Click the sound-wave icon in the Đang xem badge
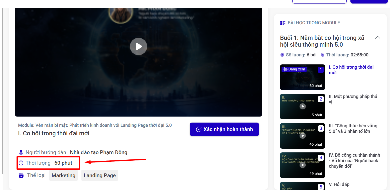The height and width of the screenshot is (190, 390). click(285, 69)
